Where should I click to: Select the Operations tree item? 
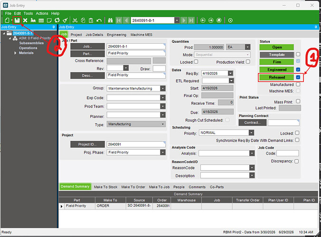click(28, 48)
